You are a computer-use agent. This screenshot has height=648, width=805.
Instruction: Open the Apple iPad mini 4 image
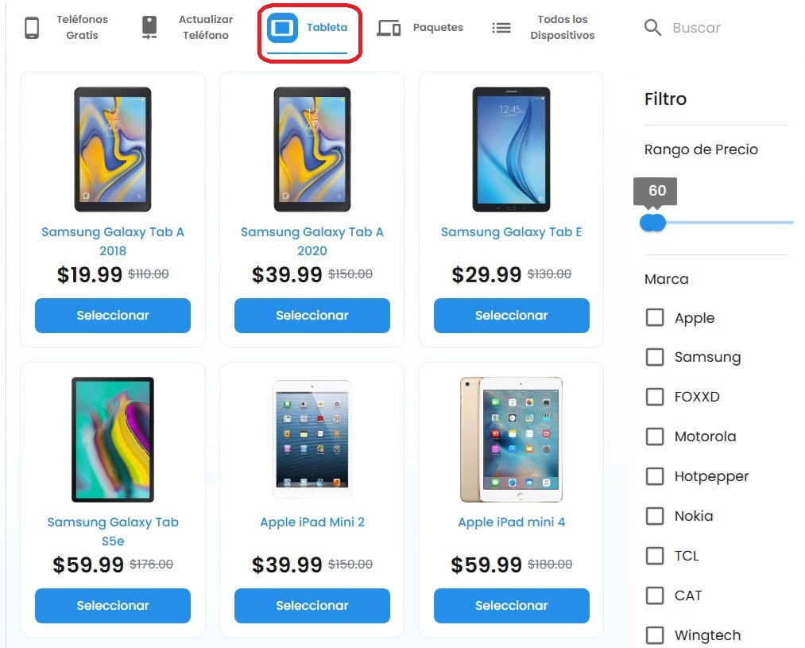pyautogui.click(x=511, y=440)
